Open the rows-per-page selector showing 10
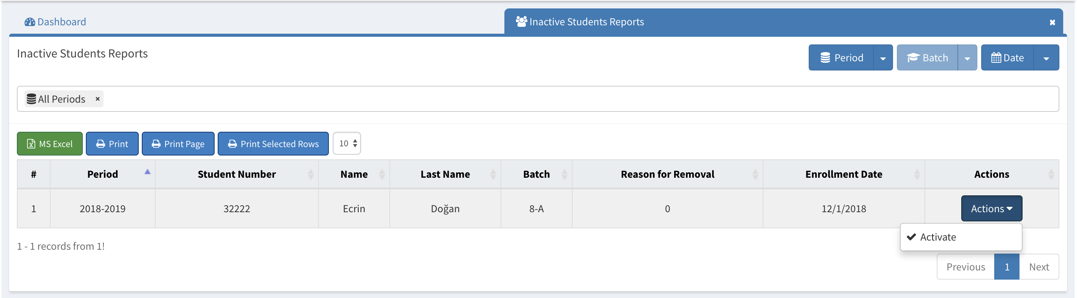 [347, 143]
